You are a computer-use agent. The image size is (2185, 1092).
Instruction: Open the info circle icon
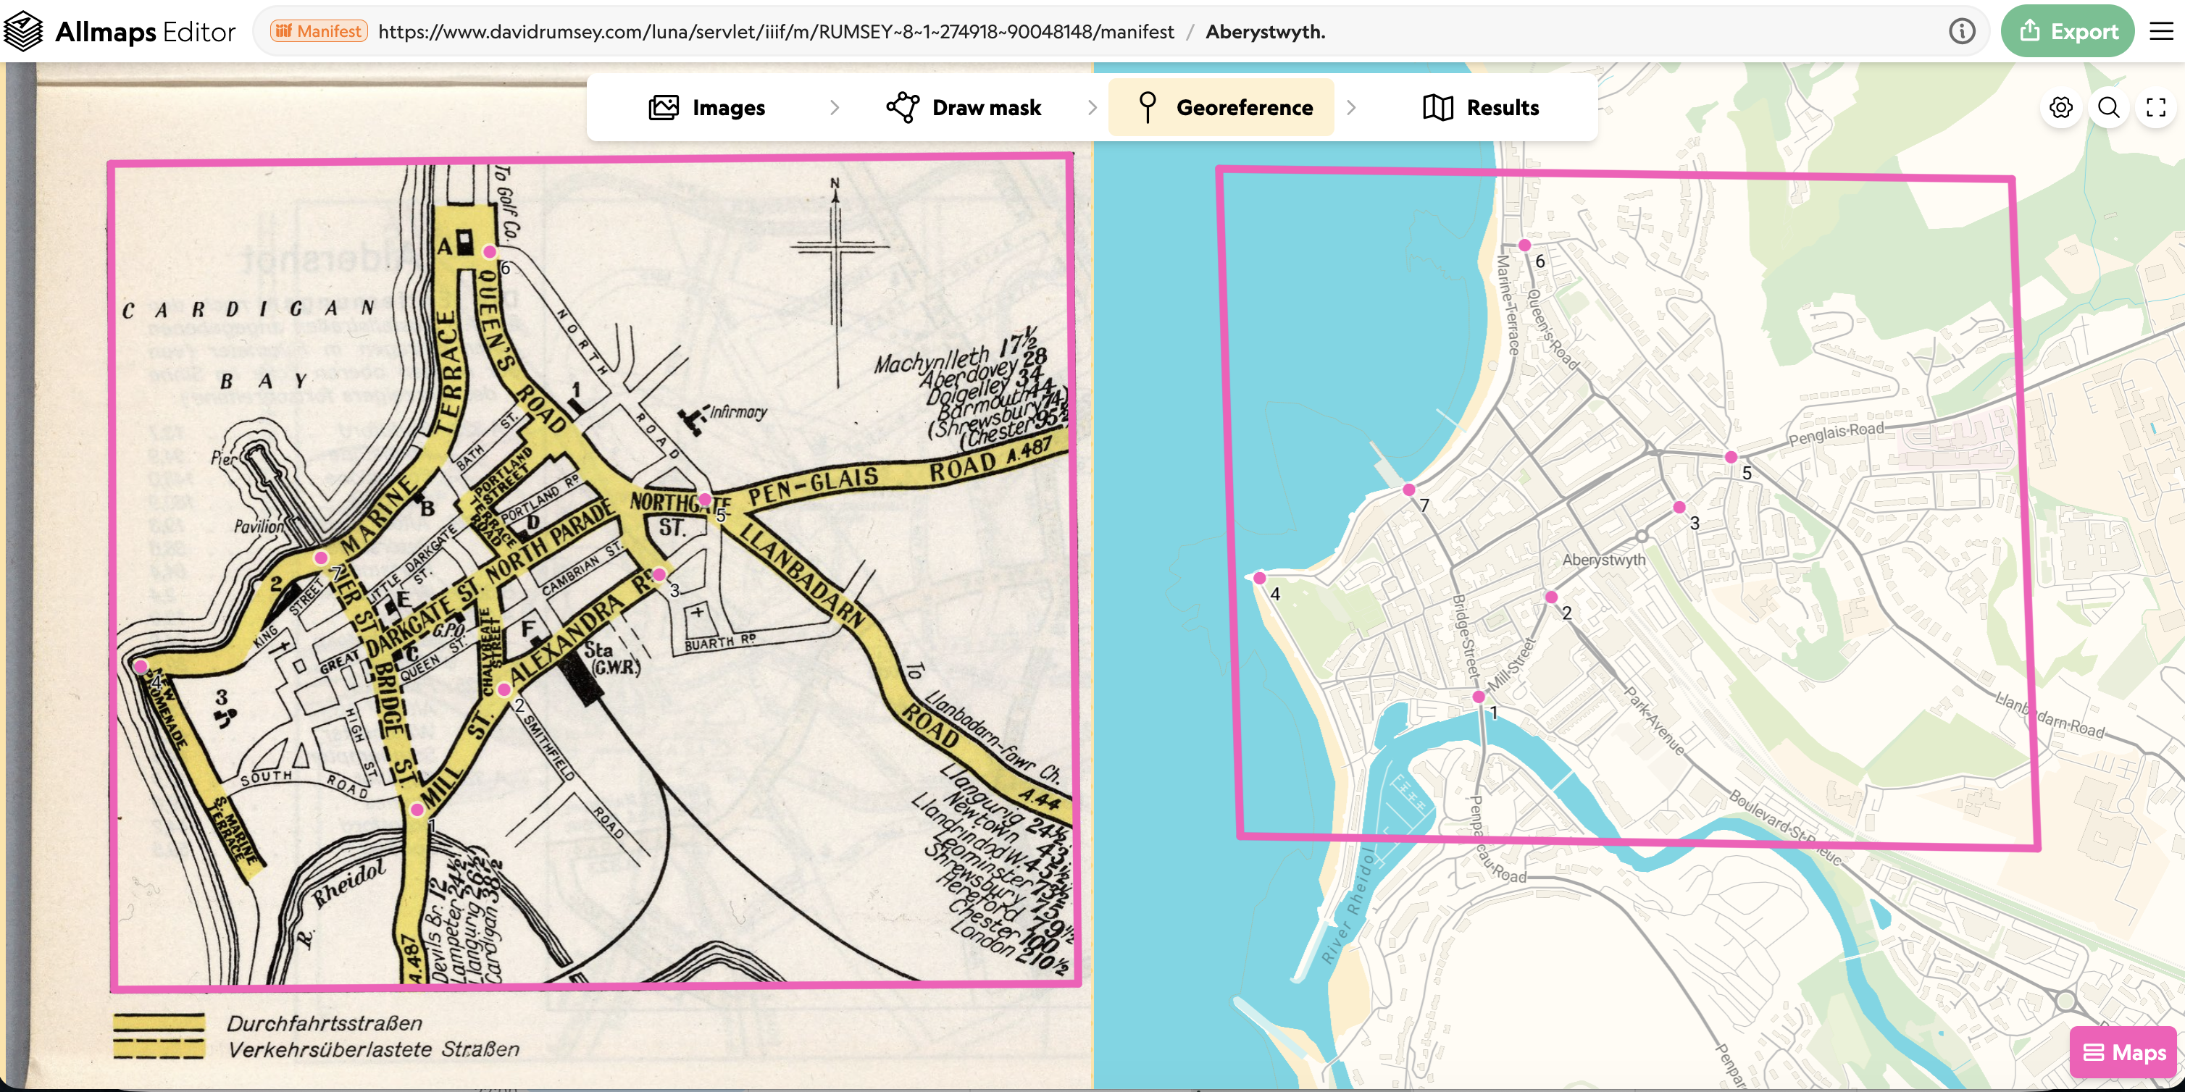pos(1961,31)
